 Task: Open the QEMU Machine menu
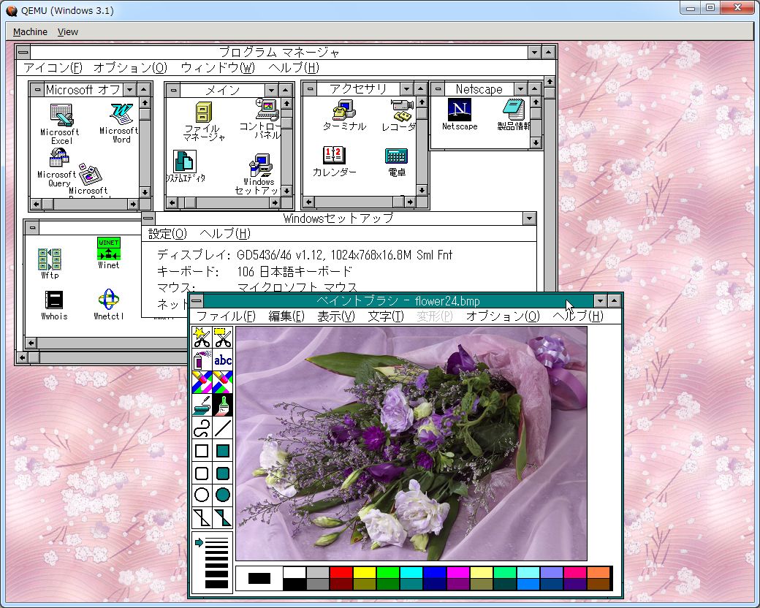30,32
